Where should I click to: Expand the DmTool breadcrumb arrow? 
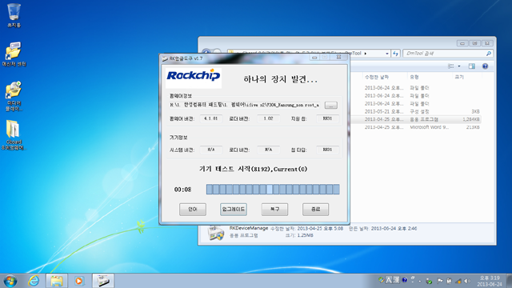(x=365, y=54)
